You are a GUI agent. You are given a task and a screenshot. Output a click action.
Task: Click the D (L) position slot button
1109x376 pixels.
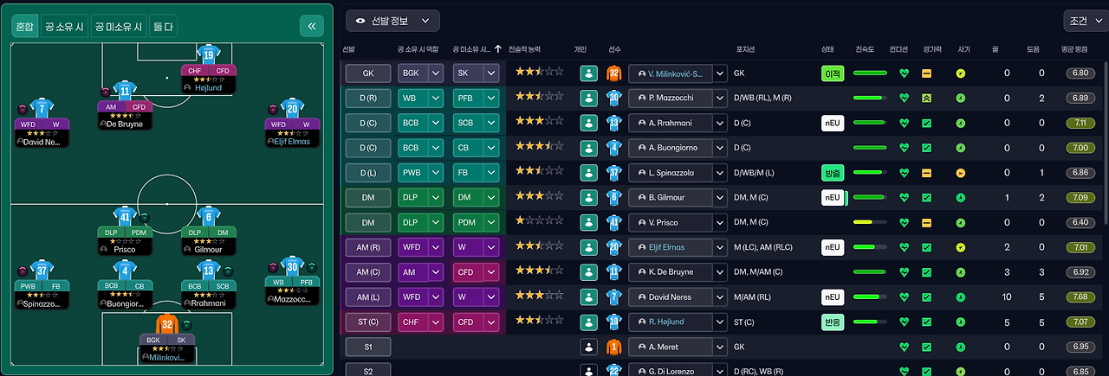[368, 173]
